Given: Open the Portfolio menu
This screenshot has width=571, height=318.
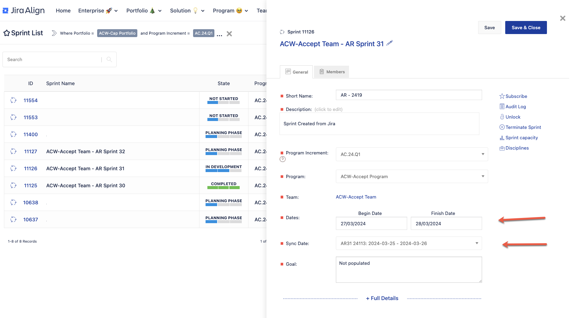Looking at the screenshot, I should coord(144,11).
